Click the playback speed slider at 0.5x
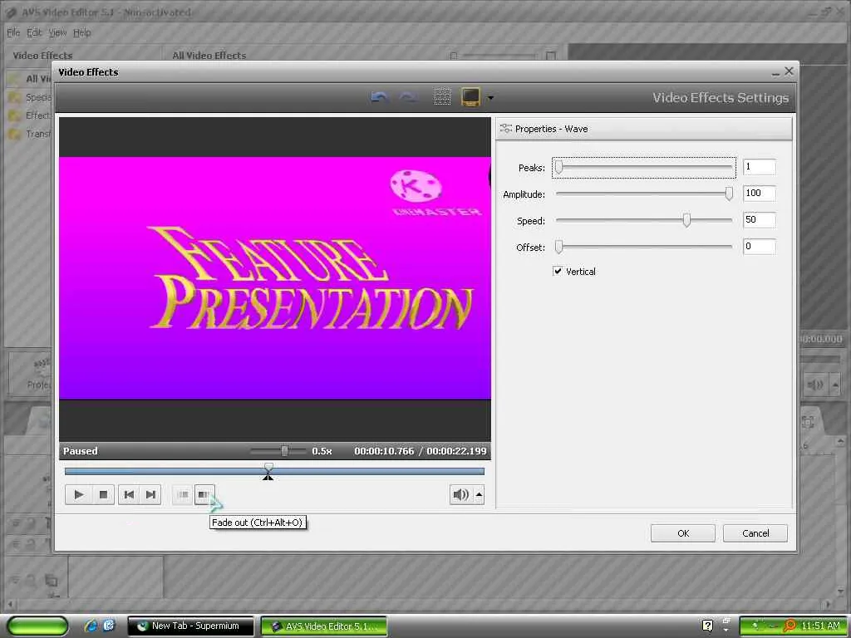851x638 pixels. tap(284, 451)
